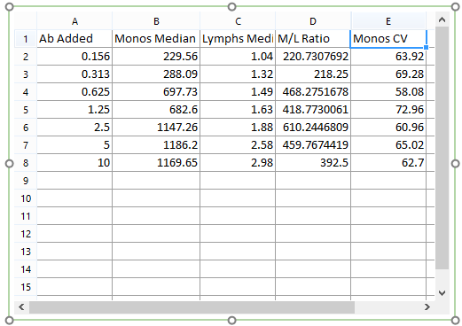Click cell with value 229.56
The height and width of the screenshot is (326, 462).
pos(156,57)
